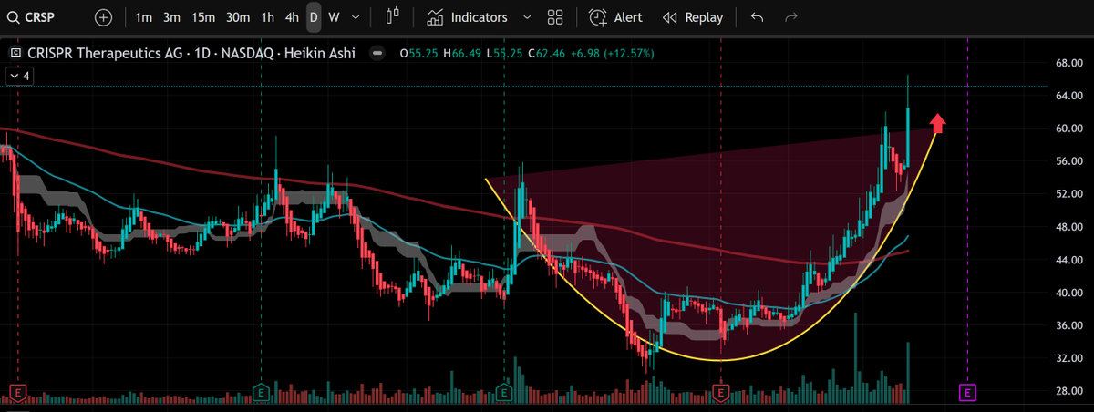Click the gray market status indicator
Viewport: 1094px width, 412px height.
378,54
